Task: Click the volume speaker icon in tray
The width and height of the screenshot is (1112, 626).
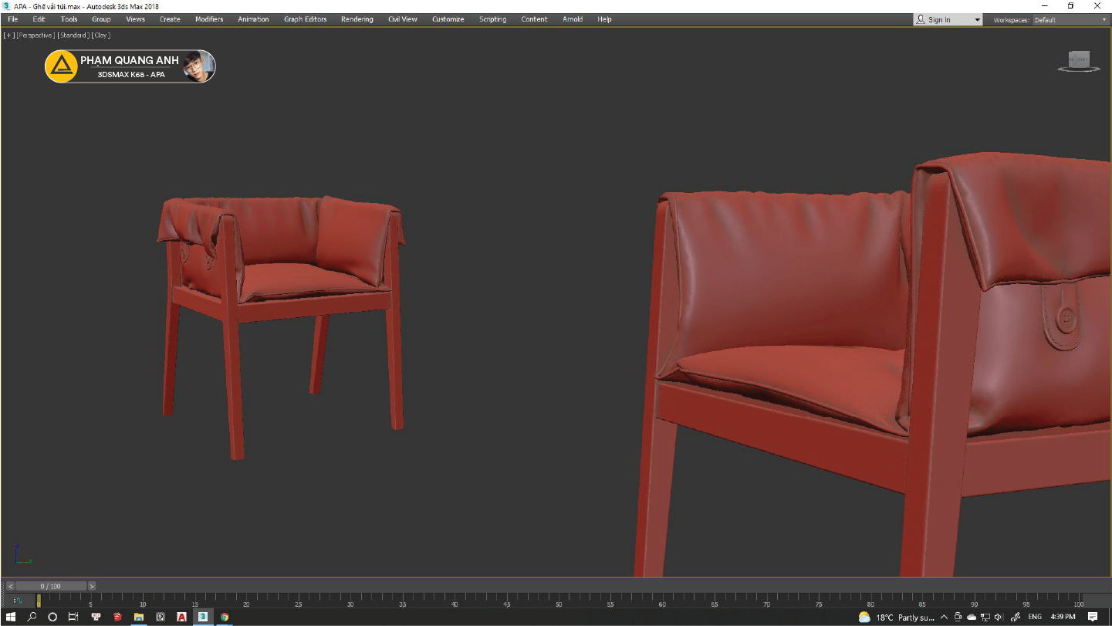Action: click(x=999, y=617)
